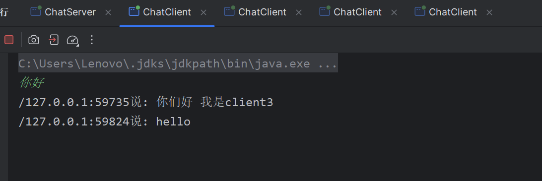Click the Exit icon with the red arrow

coord(53,40)
